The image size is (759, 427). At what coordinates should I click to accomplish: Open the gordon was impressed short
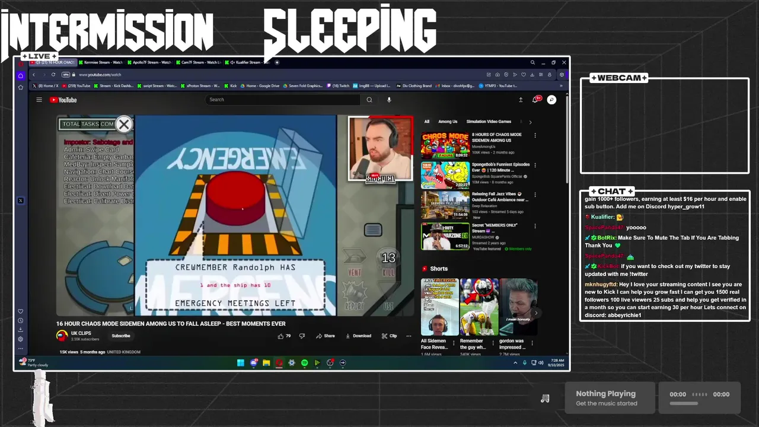tap(518, 307)
